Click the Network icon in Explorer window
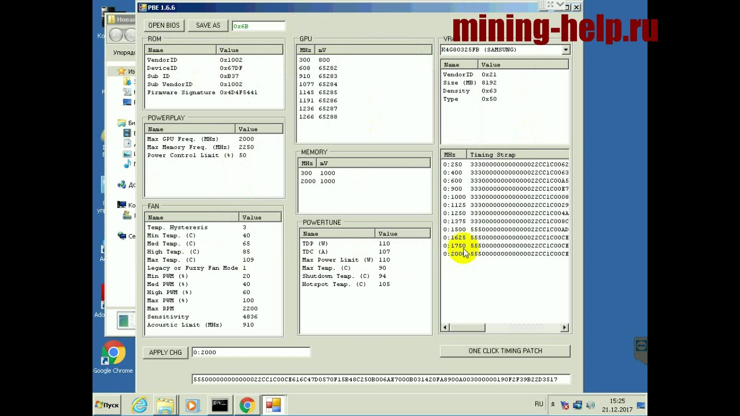 [x=121, y=236]
